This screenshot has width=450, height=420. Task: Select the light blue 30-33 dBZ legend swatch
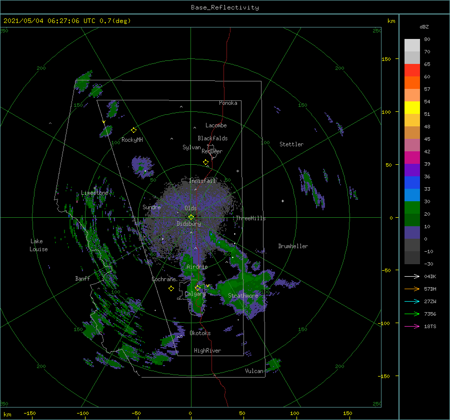tap(412, 195)
